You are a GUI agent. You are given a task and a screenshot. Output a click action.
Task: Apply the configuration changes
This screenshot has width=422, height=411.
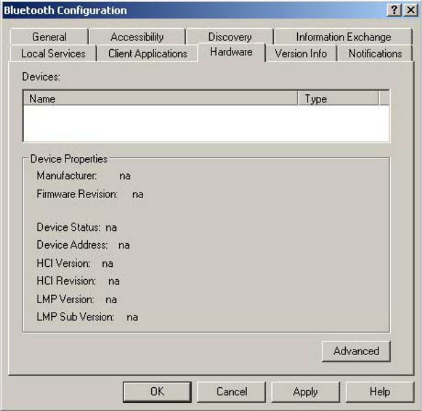[x=305, y=392]
